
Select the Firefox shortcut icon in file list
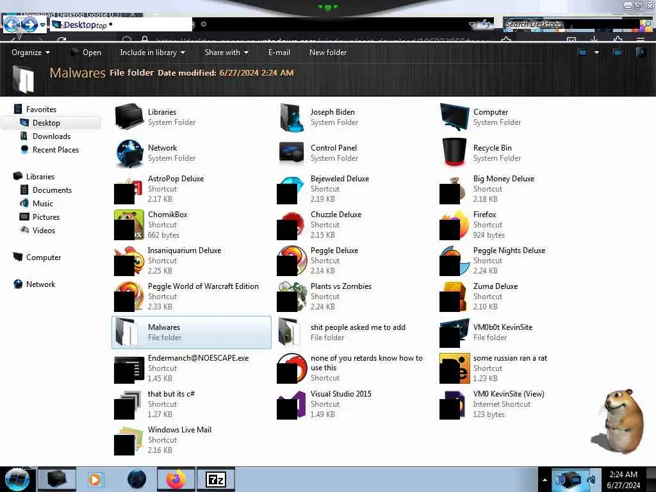[x=454, y=225]
